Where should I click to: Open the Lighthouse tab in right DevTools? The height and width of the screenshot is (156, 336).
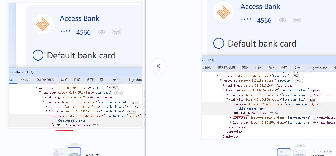click(318, 68)
